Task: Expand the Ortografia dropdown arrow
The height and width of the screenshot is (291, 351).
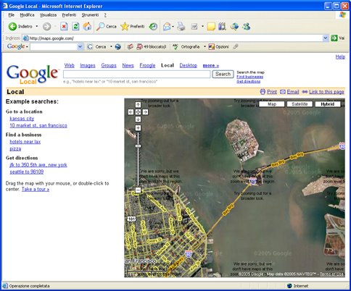Action: (205, 46)
